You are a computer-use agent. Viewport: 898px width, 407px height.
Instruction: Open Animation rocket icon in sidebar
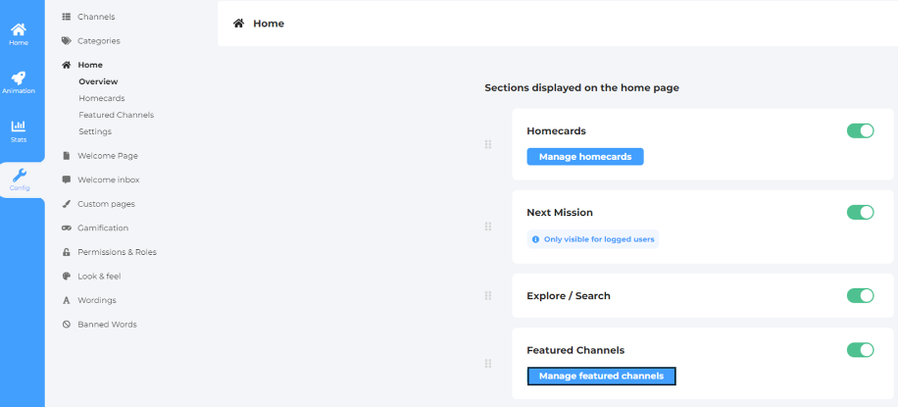(x=19, y=78)
